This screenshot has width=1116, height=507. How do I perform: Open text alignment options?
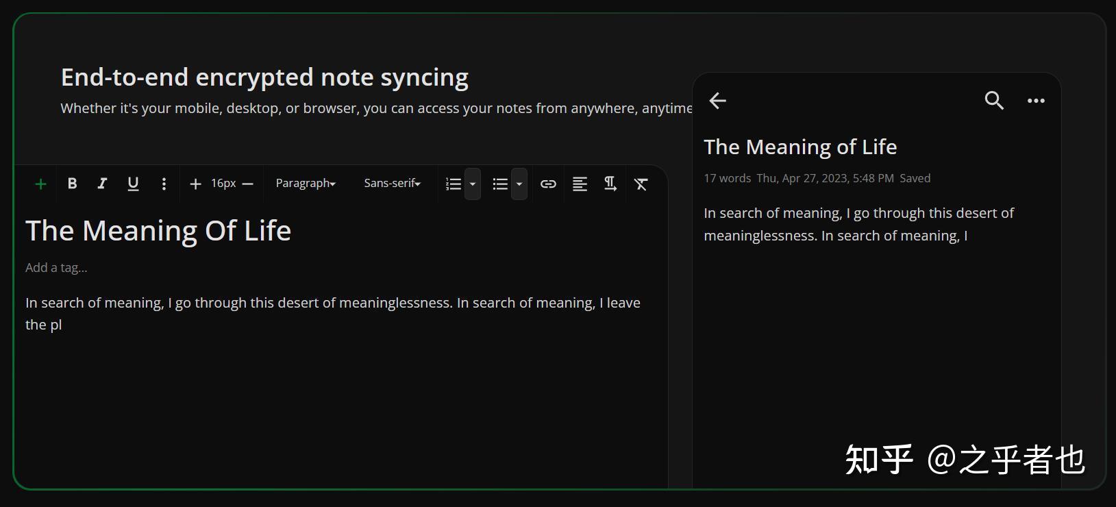coord(580,184)
